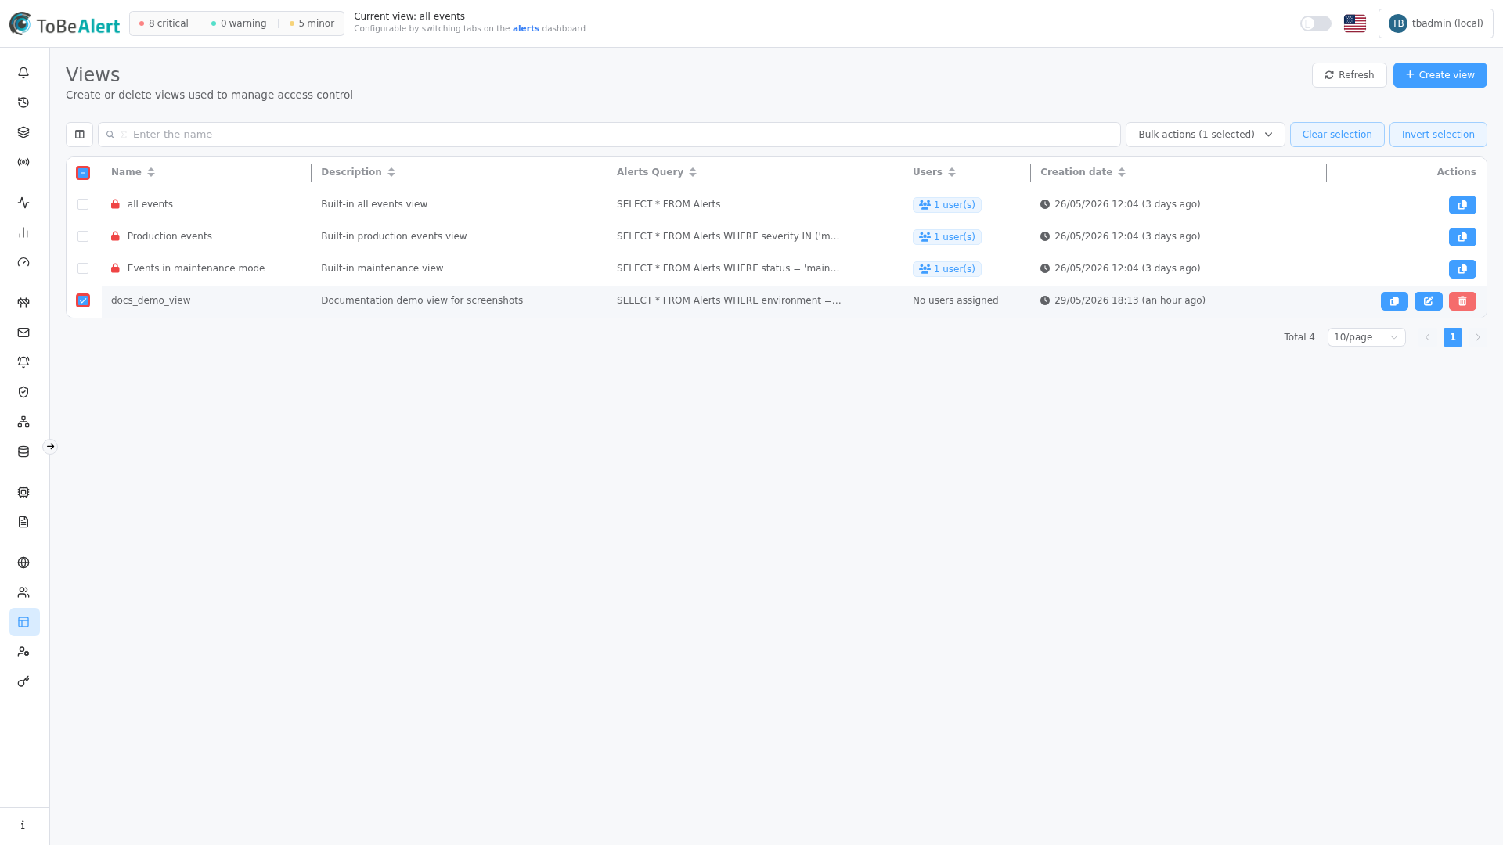Follow the 'alerts' dashboard link
Screen dimensions: 1503x845
[525, 29]
